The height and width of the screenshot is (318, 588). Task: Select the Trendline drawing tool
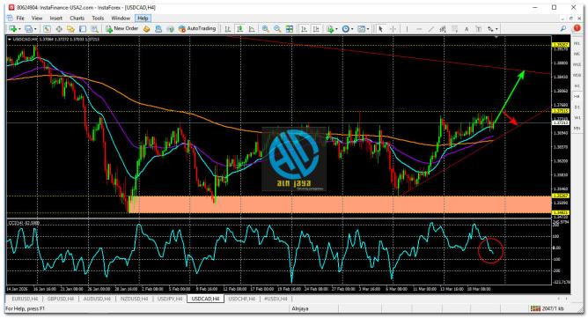coord(431,29)
